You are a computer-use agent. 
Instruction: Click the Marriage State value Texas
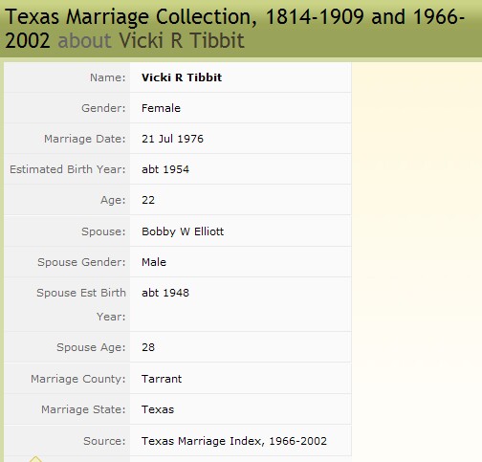[x=158, y=409]
